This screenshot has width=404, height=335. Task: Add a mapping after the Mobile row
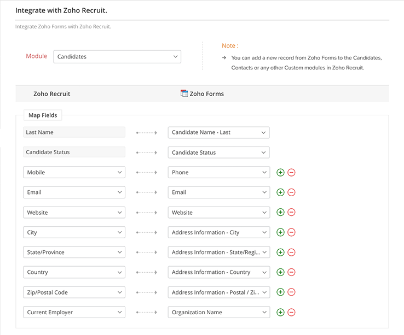tap(280, 172)
